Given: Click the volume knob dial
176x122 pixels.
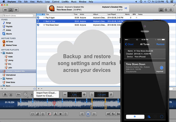Looking at the screenshot, I should pyautogui.click(x=25, y=95).
